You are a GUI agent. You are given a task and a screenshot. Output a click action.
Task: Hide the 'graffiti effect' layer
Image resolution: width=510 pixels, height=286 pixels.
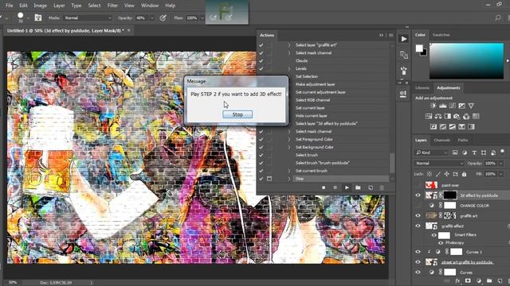tap(418, 226)
